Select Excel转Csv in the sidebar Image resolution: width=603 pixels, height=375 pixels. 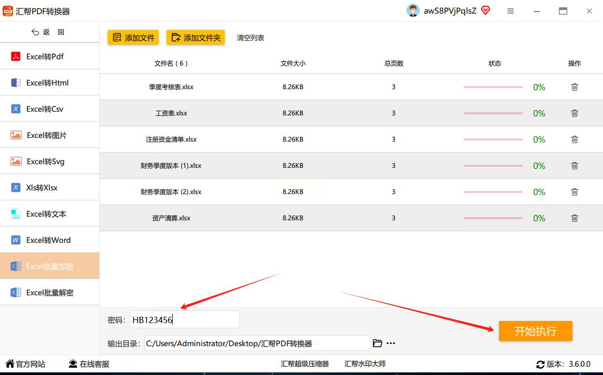pyautogui.click(x=49, y=109)
